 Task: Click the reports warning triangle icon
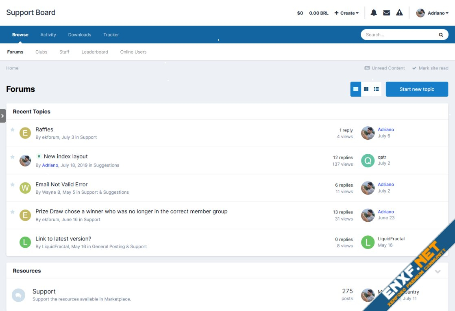[x=399, y=13]
